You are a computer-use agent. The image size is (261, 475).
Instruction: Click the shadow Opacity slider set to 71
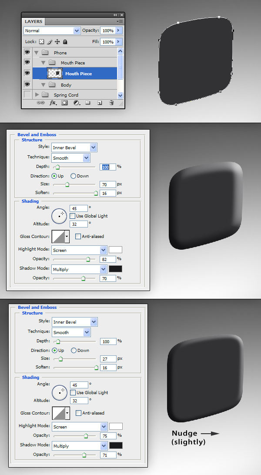[x=84, y=455]
